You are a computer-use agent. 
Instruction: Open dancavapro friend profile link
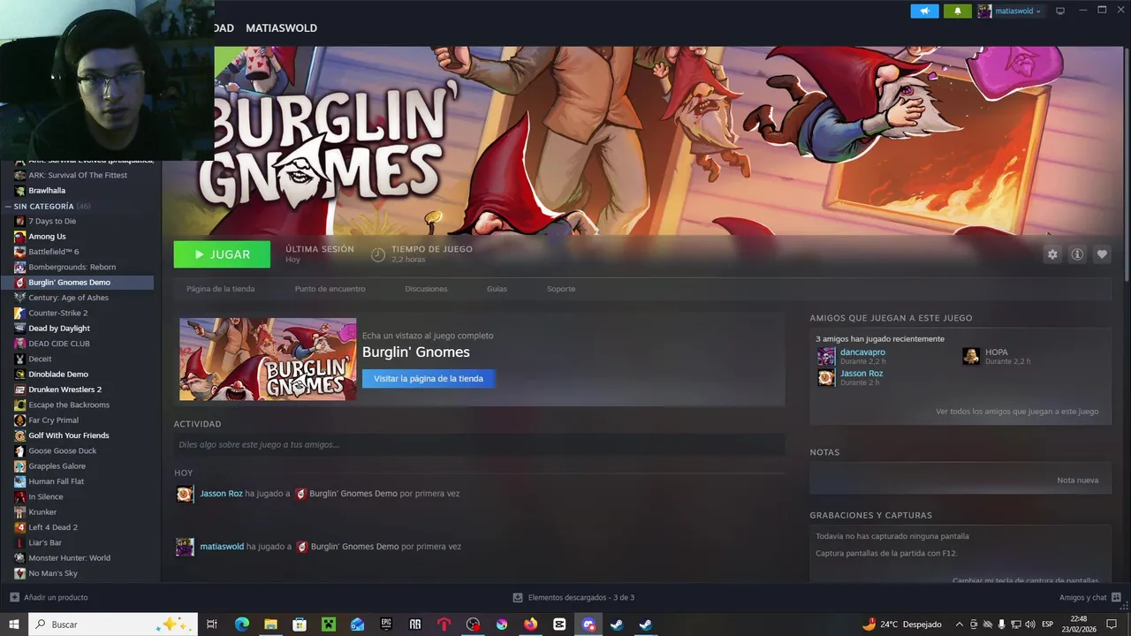(x=862, y=352)
